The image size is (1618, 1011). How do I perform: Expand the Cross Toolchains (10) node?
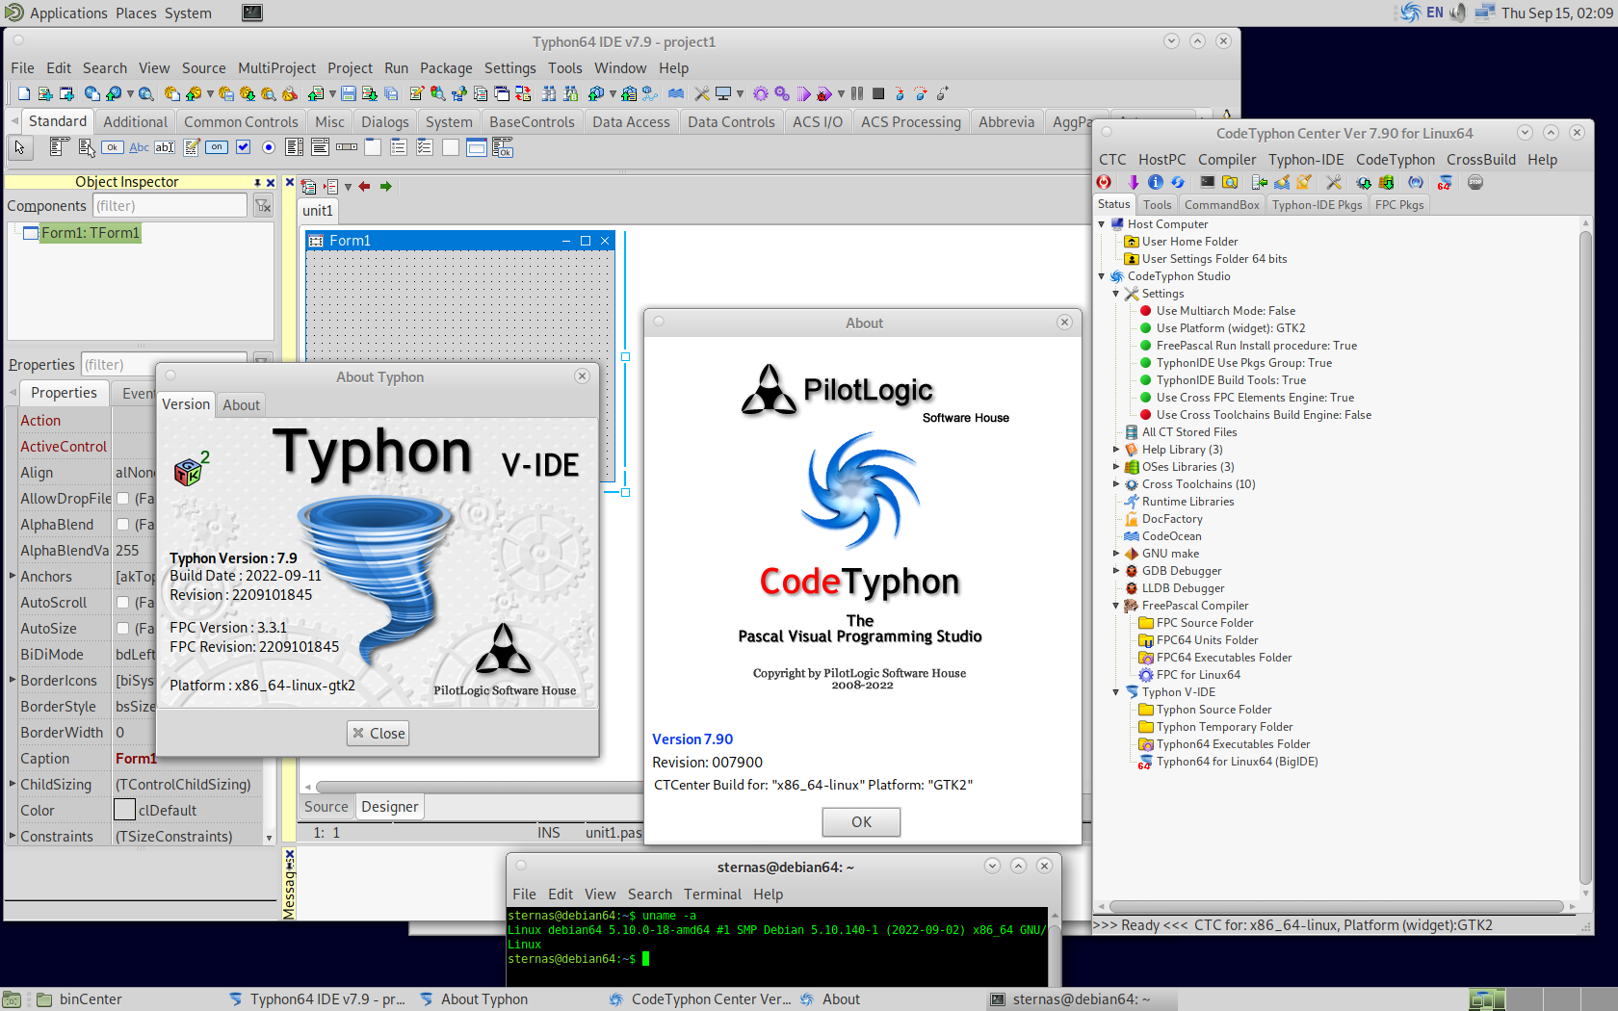tap(1116, 484)
